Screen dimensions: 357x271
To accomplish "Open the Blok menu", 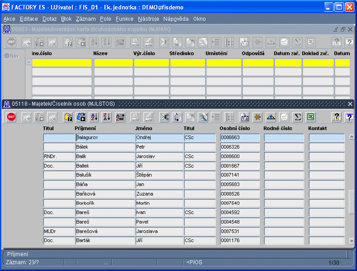I will tap(66, 19).
